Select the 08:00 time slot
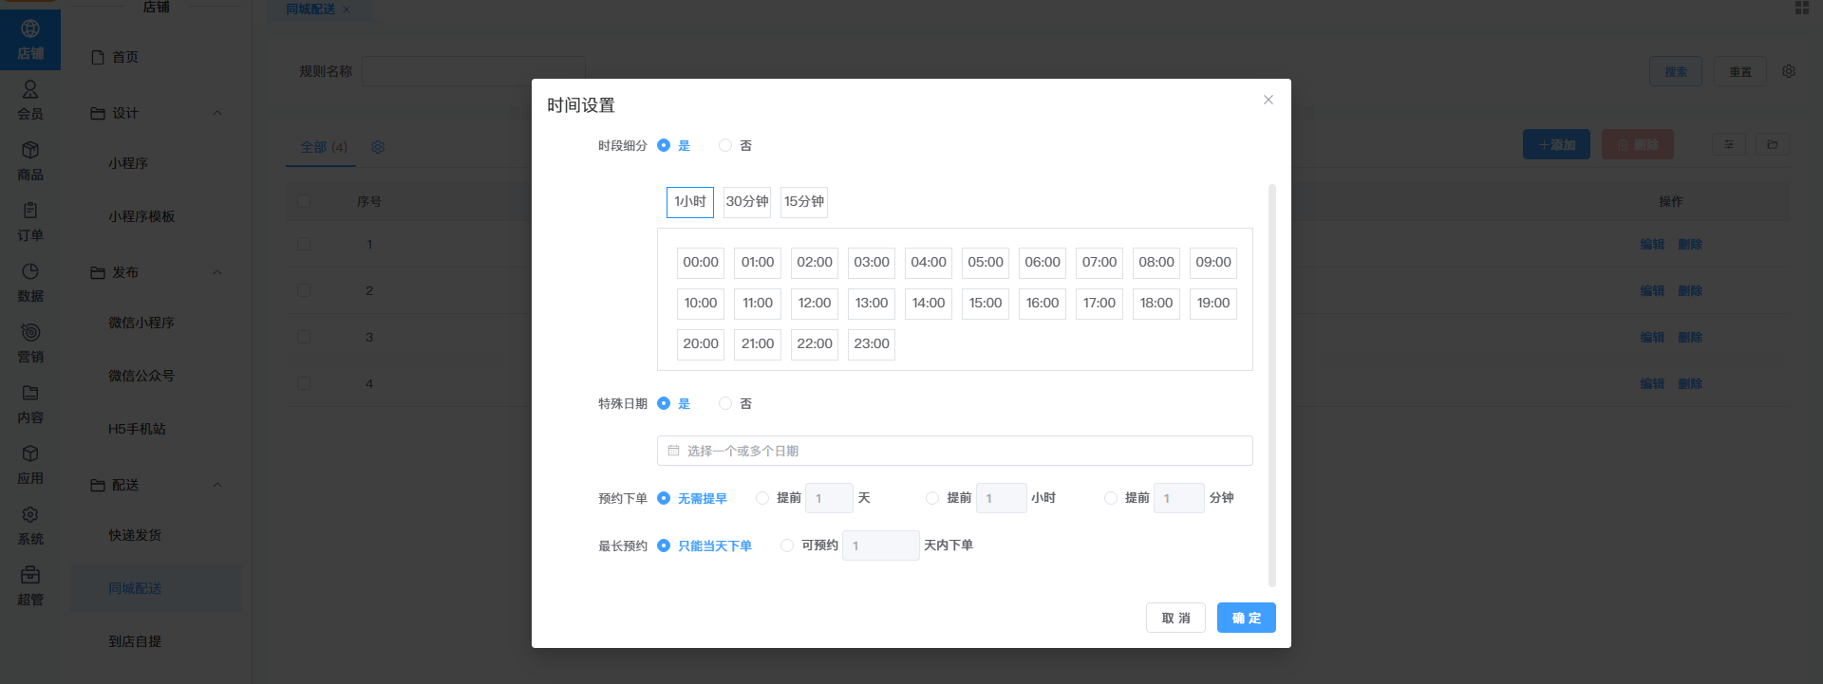 click(x=1156, y=263)
